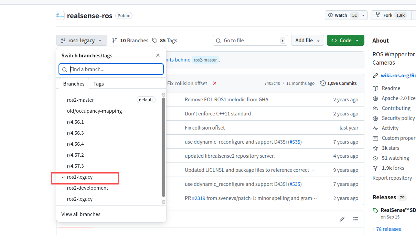The height and width of the screenshot is (235, 416).
Task: Open the Releases 79 heading link
Action: (390, 197)
